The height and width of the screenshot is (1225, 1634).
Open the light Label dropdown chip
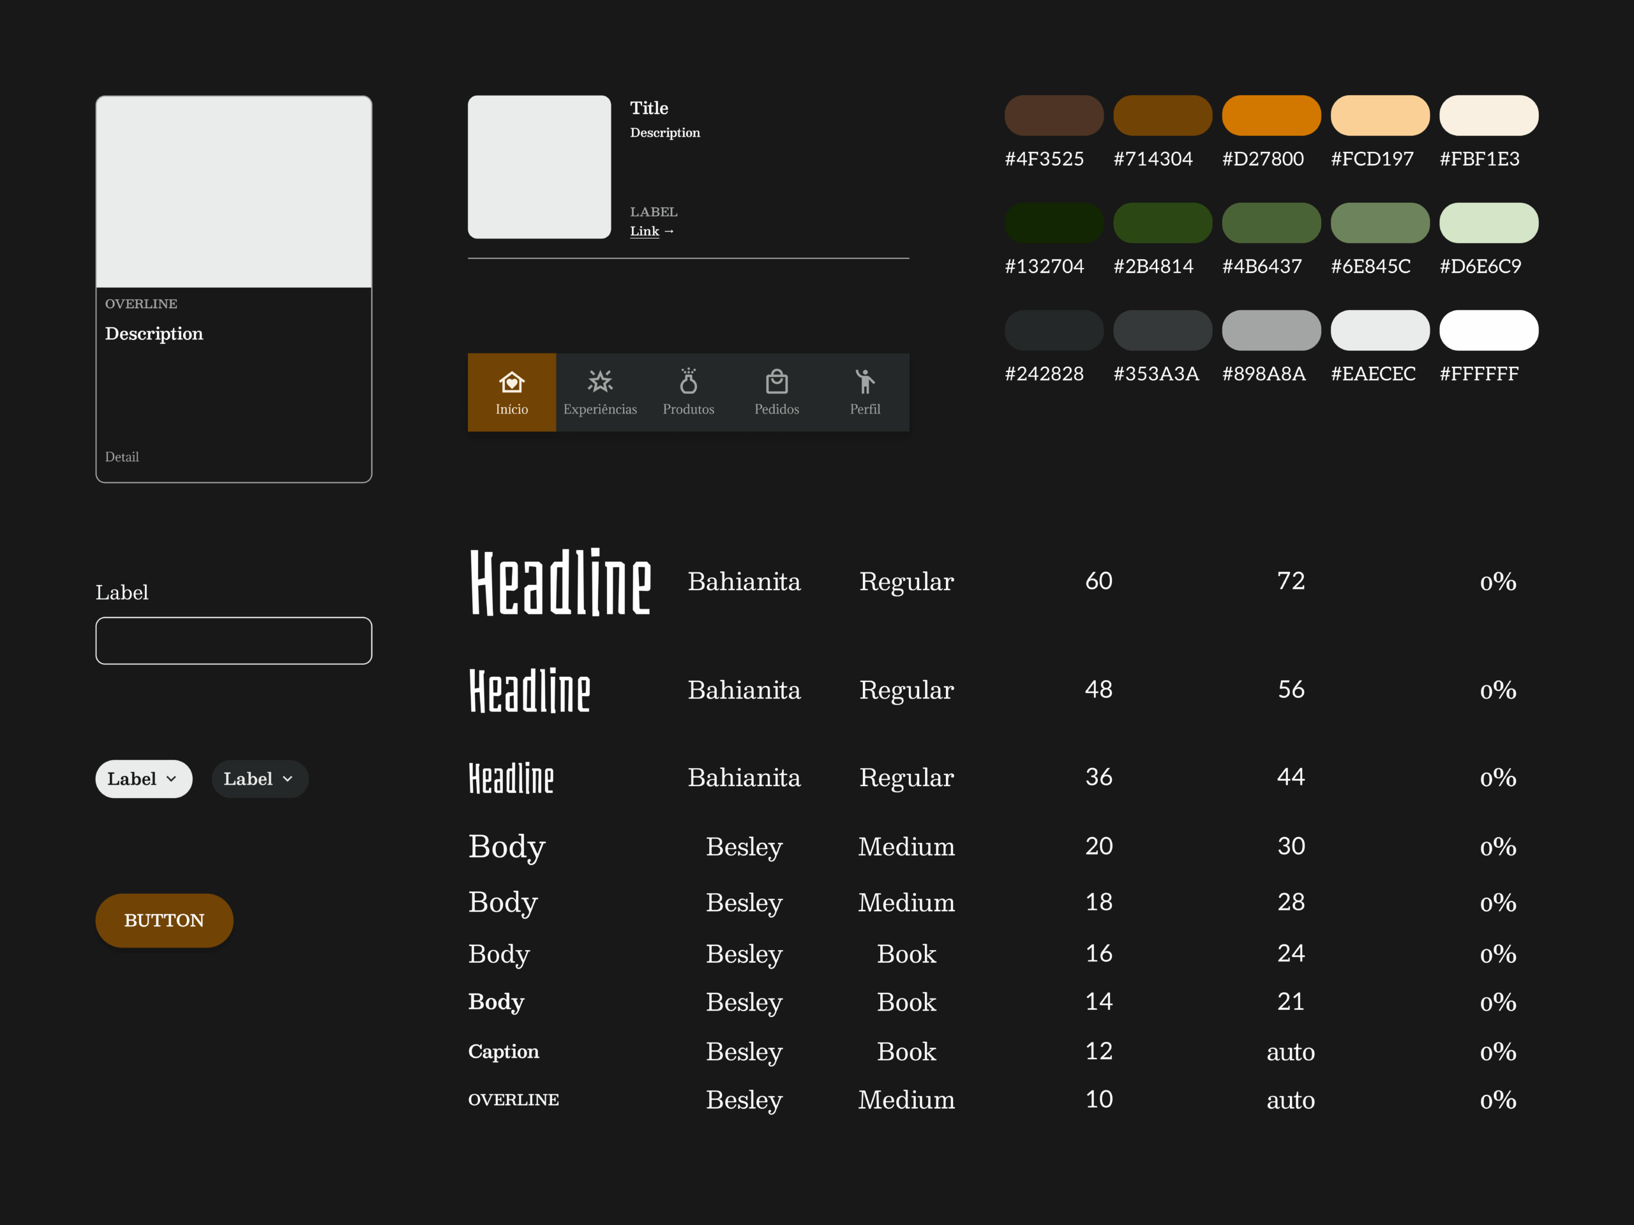click(x=144, y=779)
